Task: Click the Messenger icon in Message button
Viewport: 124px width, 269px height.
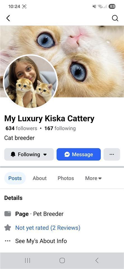Action: point(67,154)
